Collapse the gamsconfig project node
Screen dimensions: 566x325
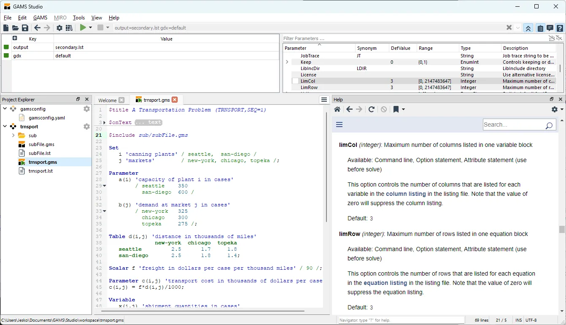point(5,109)
